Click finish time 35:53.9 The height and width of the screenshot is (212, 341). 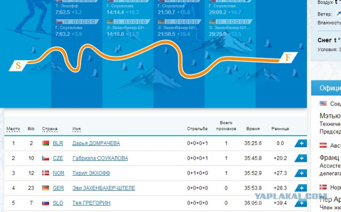click(253, 188)
